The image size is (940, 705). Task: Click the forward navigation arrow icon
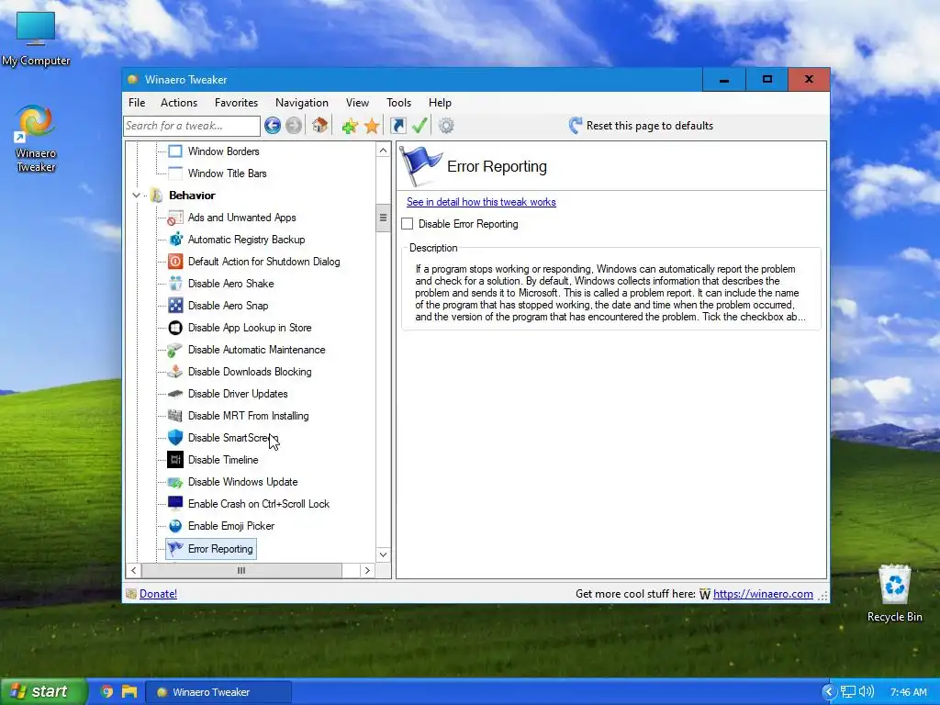[x=294, y=125]
